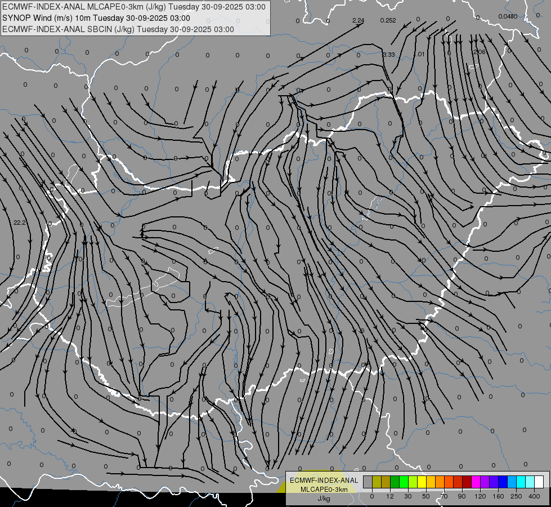Click the 0.0480 value on the map
This screenshot has width=551, height=507.
click(508, 16)
